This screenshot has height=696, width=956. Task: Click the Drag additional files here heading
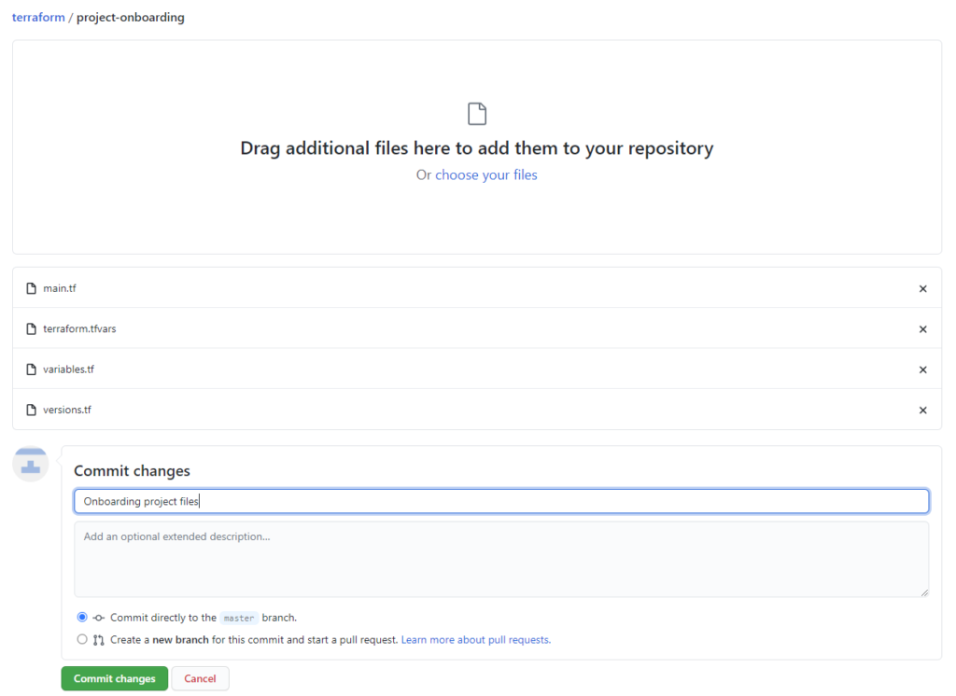(x=477, y=148)
